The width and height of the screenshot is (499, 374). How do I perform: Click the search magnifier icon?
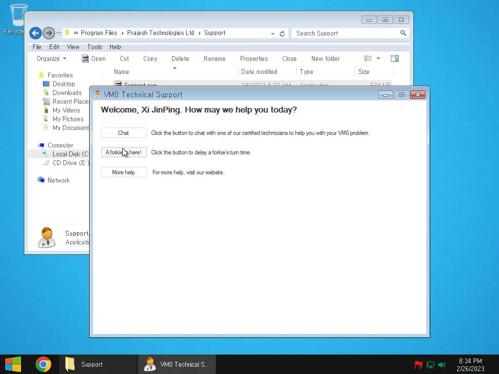pyautogui.click(x=403, y=33)
